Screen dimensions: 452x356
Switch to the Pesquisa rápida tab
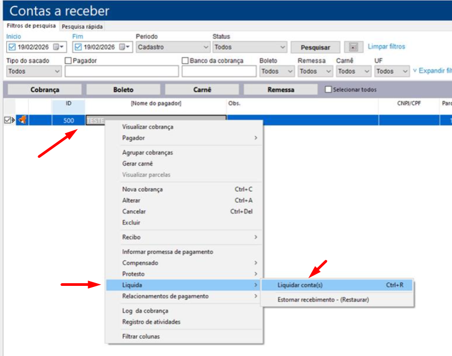point(82,27)
